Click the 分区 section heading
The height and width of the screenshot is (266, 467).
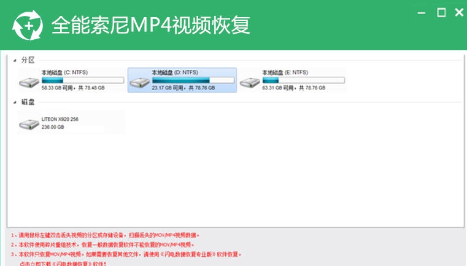click(28, 60)
